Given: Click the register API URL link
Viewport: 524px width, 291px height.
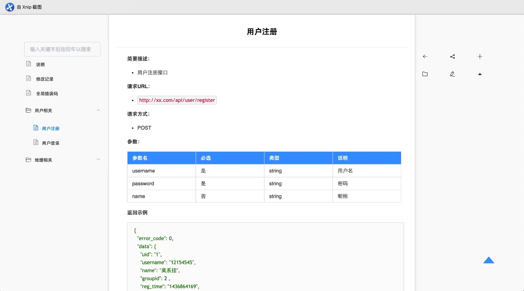Looking at the screenshot, I should (177, 100).
